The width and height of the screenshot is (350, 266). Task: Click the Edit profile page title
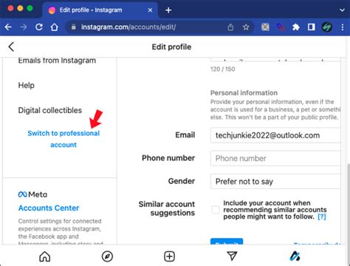click(x=171, y=47)
